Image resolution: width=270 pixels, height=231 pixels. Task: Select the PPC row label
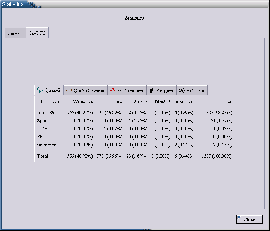pyautogui.click(x=41, y=137)
